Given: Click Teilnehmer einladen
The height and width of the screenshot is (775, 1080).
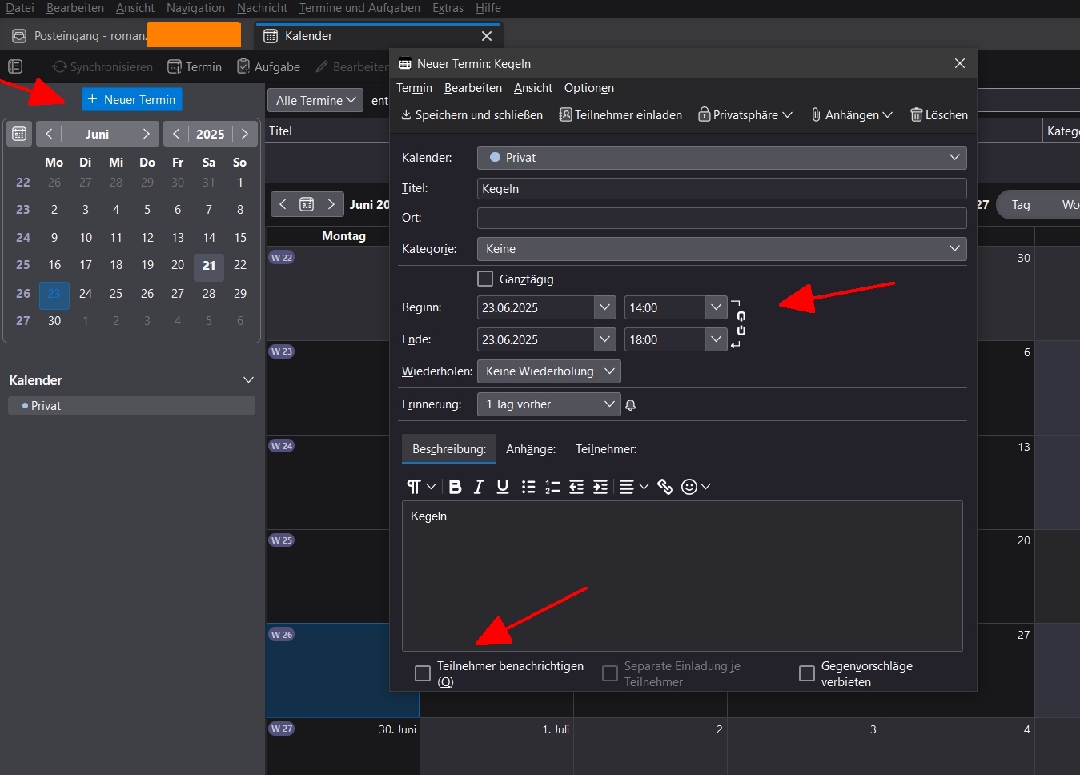Looking at the screenshot, I should click(620, 115).
